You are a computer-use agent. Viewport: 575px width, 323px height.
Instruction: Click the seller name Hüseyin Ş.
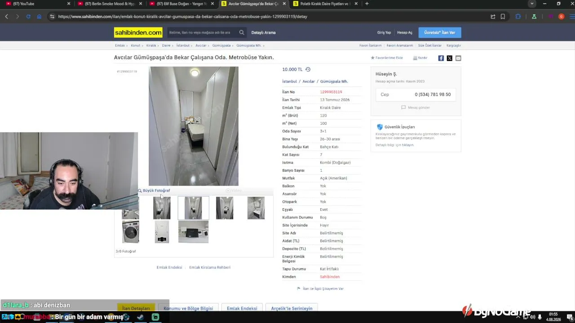click(x=386, y=74)
